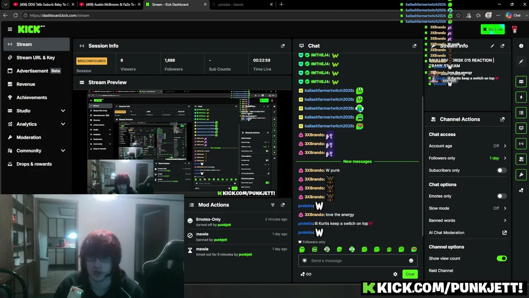Pop out the Channel Actions panel
The height and width of the screenshot is (298, 529).
[503, 119]
